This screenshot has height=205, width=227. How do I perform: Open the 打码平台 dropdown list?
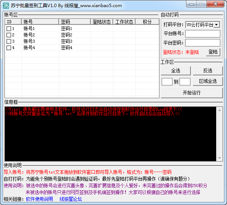pyautogui.click(x=216, y=25)
